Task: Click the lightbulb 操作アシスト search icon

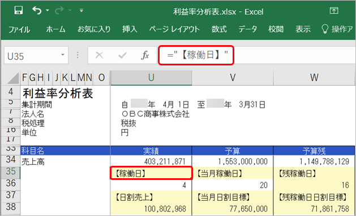Action: click(x=325, y=29)
